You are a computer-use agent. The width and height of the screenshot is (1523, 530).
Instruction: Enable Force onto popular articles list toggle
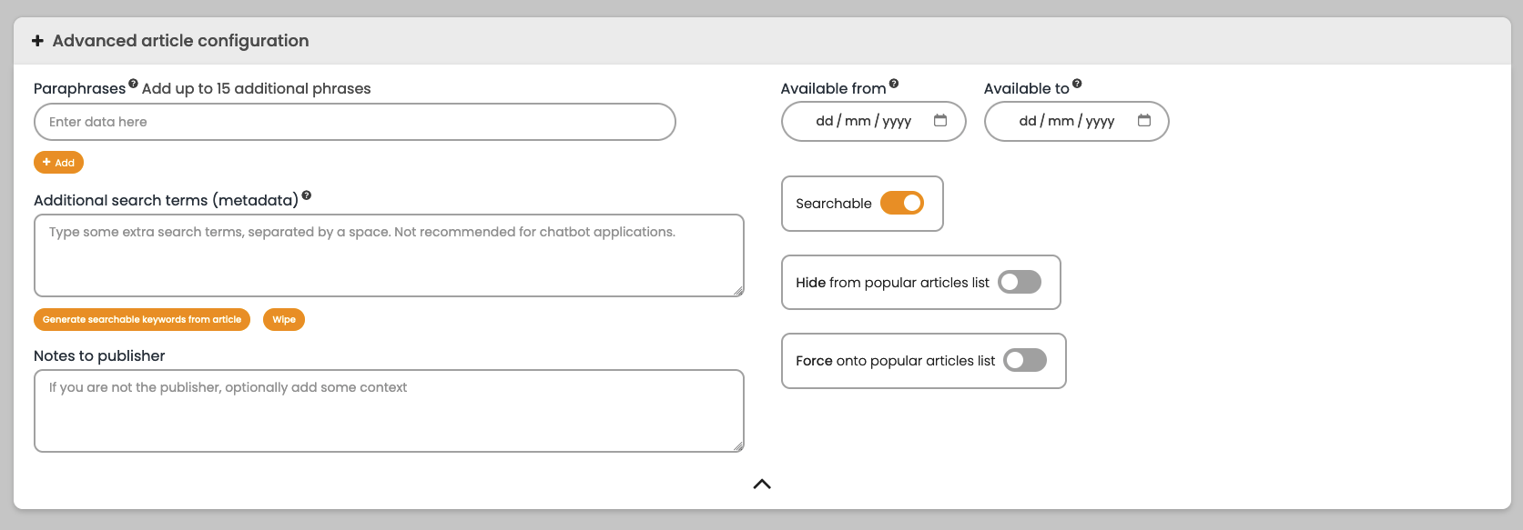click(1025, 360)
